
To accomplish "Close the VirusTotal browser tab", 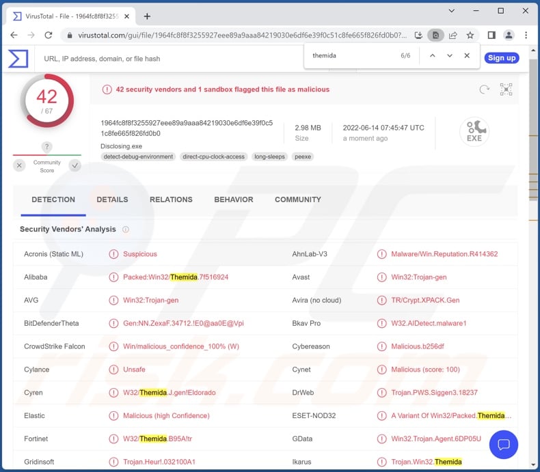I will click(x=126, y=16).
